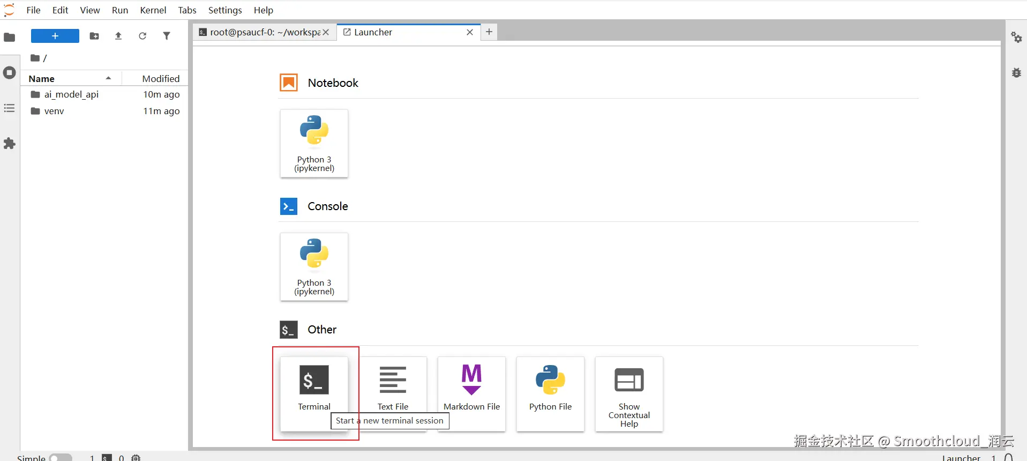Screen dimensions: 1027x461
Task: Open the File Browser sidebar tab
Action: [9, 37]
